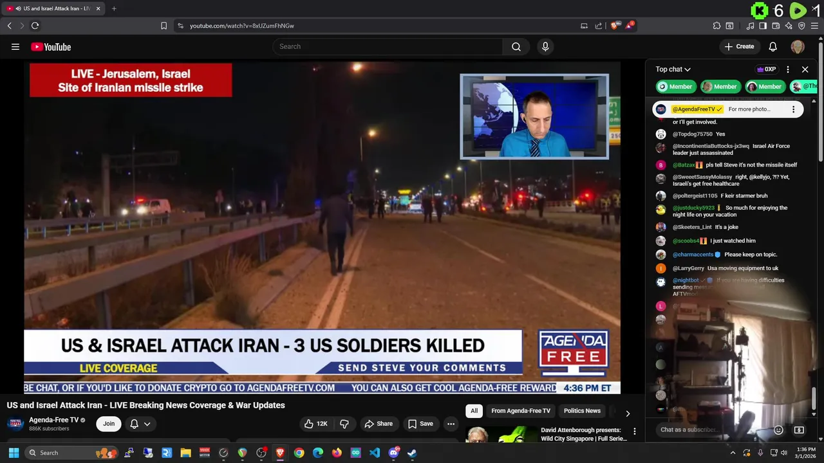The height and width of the screenshot is (463, 824).
Task: Bookmark this page in the address bar
Action: click(164, 26)
